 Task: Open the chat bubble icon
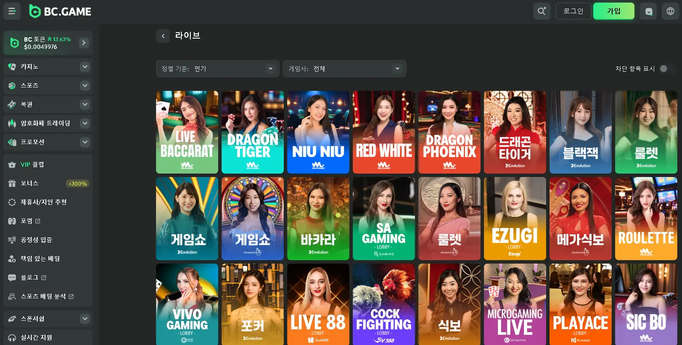point(649,11)
